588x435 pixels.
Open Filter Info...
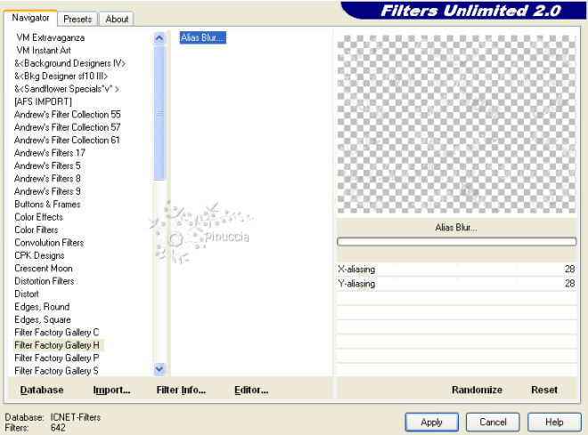click(181, 390)
